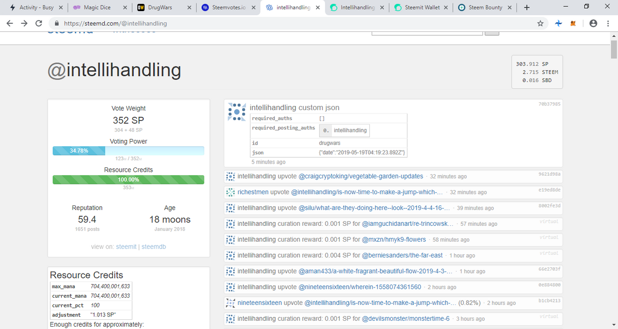Click the avatar beside the berniesanders curation reward
The image size is (618, 329).
tap(231, 255)
